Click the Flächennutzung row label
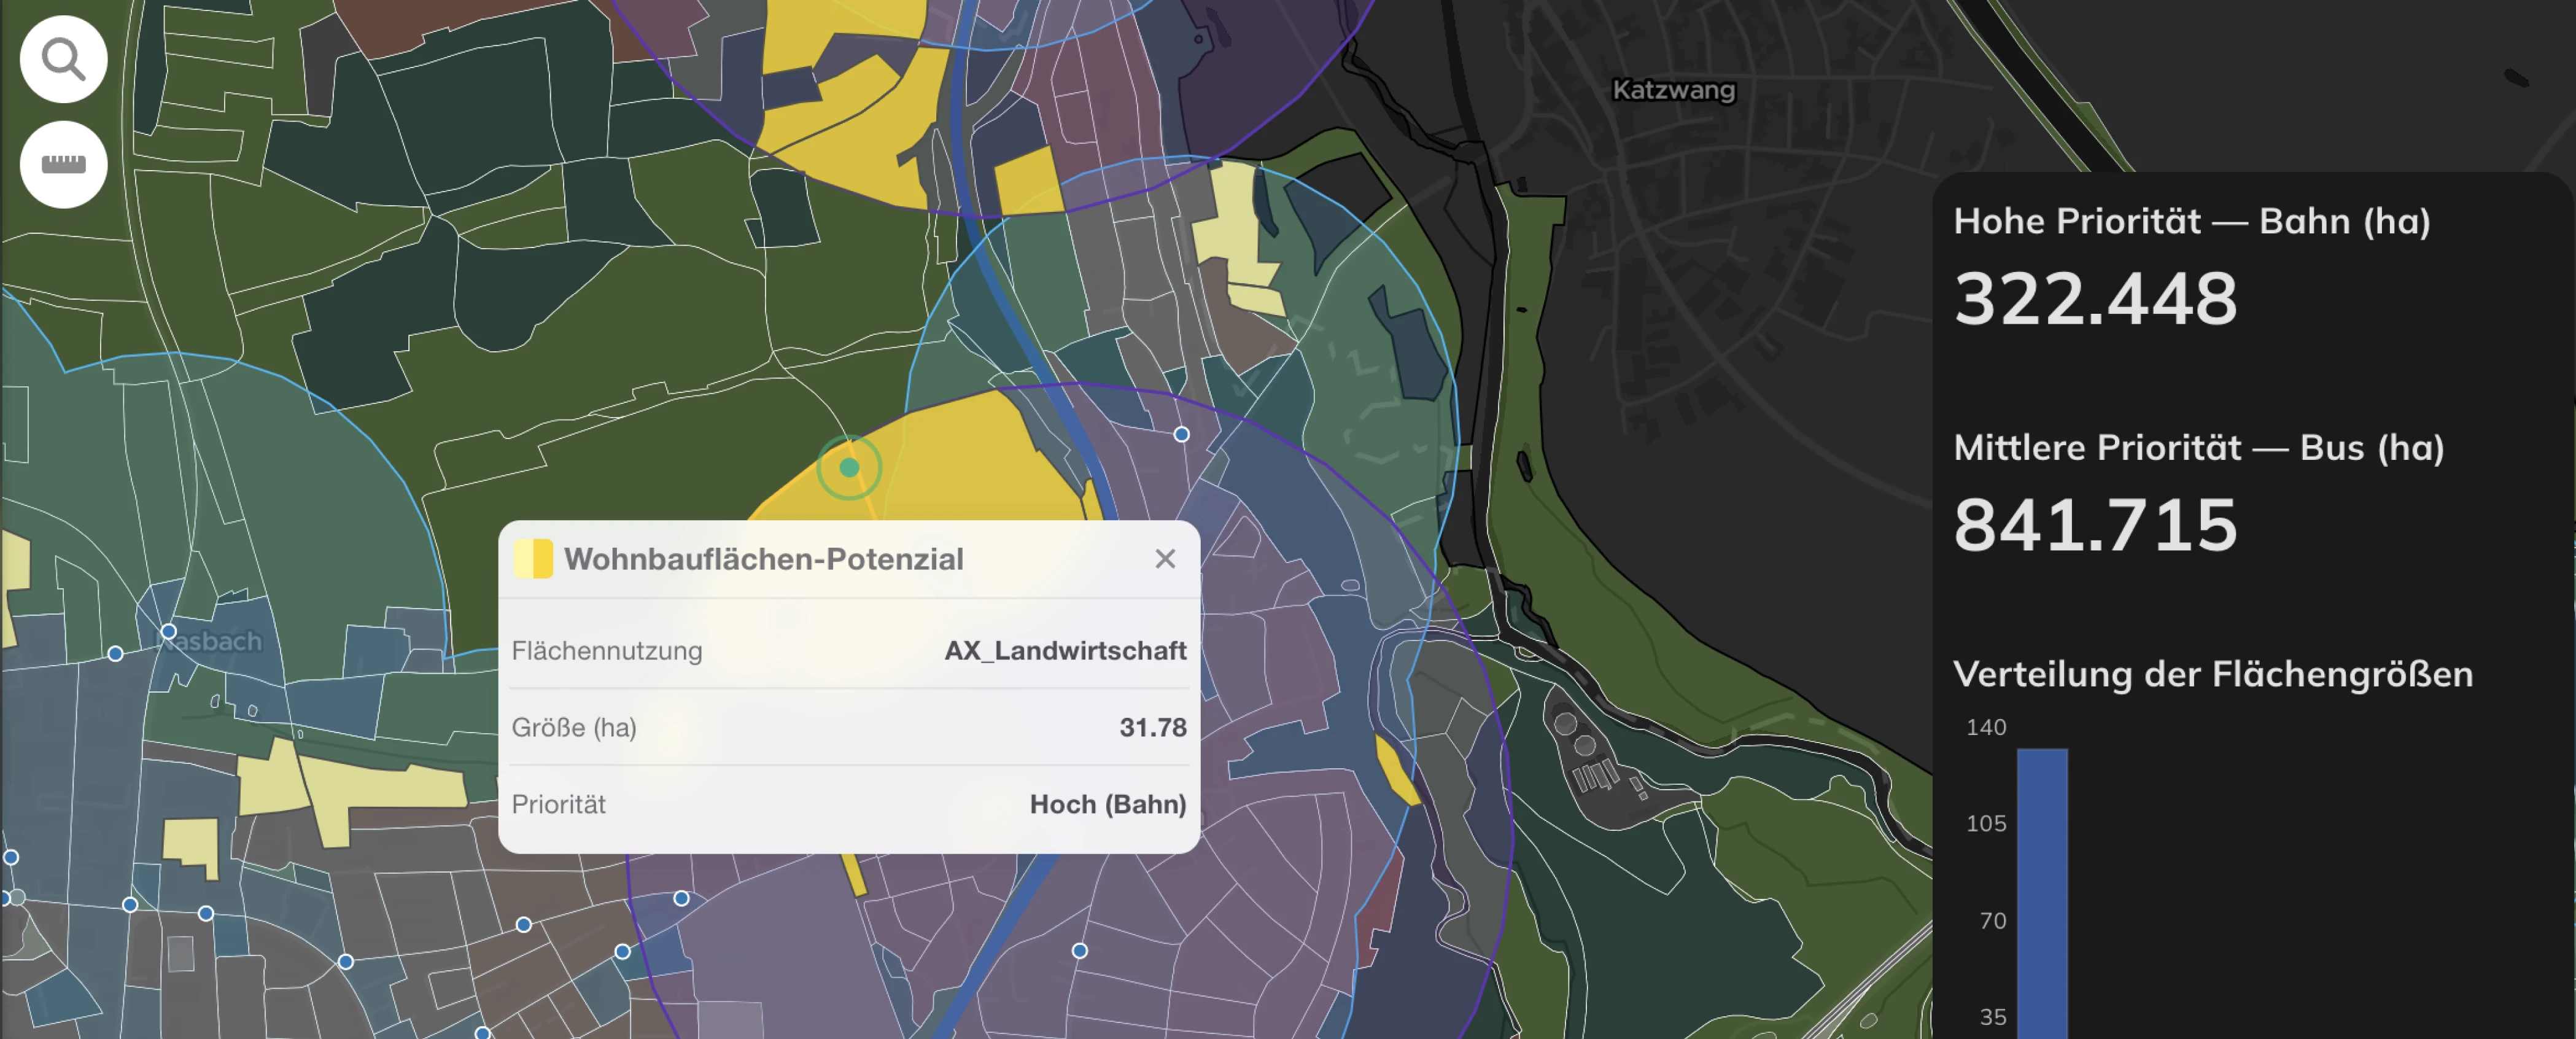This screenshot has height=1039, width=2576. pos(607,651)
